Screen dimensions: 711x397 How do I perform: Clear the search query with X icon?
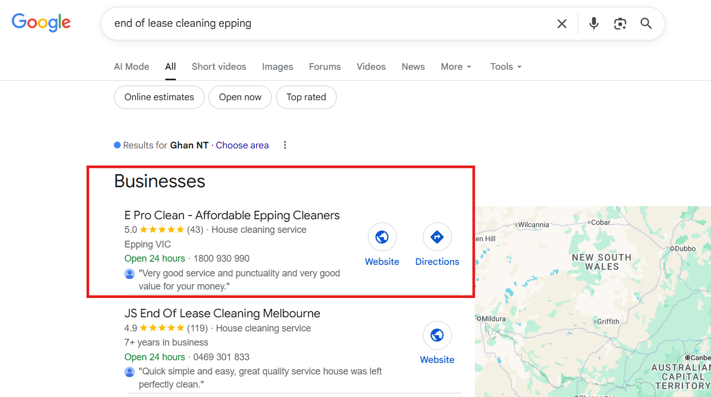pos(561,24)
